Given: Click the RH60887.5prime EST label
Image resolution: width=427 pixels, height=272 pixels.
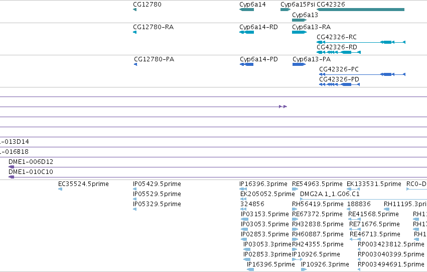Looking at the screenshot, I should coord(318,234).
